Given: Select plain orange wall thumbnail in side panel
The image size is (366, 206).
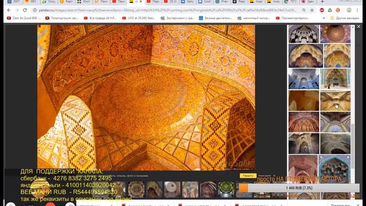Looking at the screenshot, I should 304,101.
